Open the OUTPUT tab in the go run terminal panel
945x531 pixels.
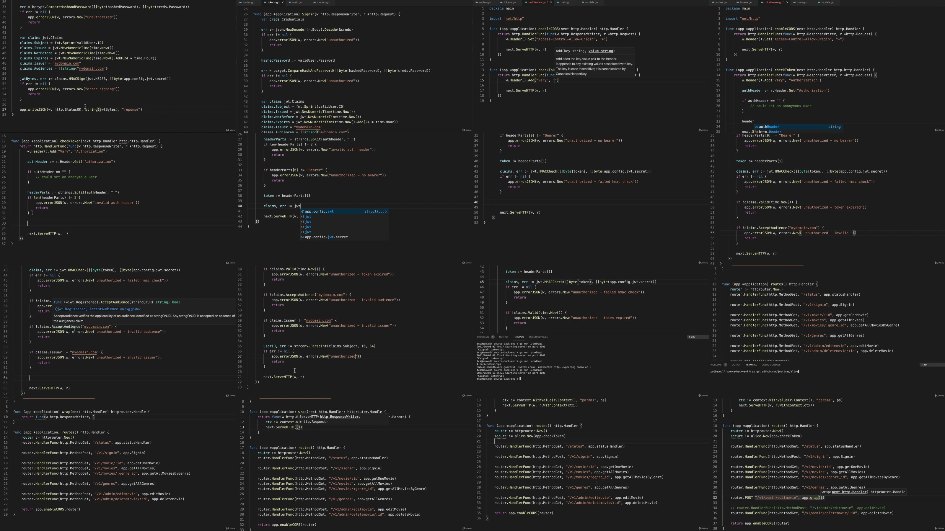pos(503,337)
